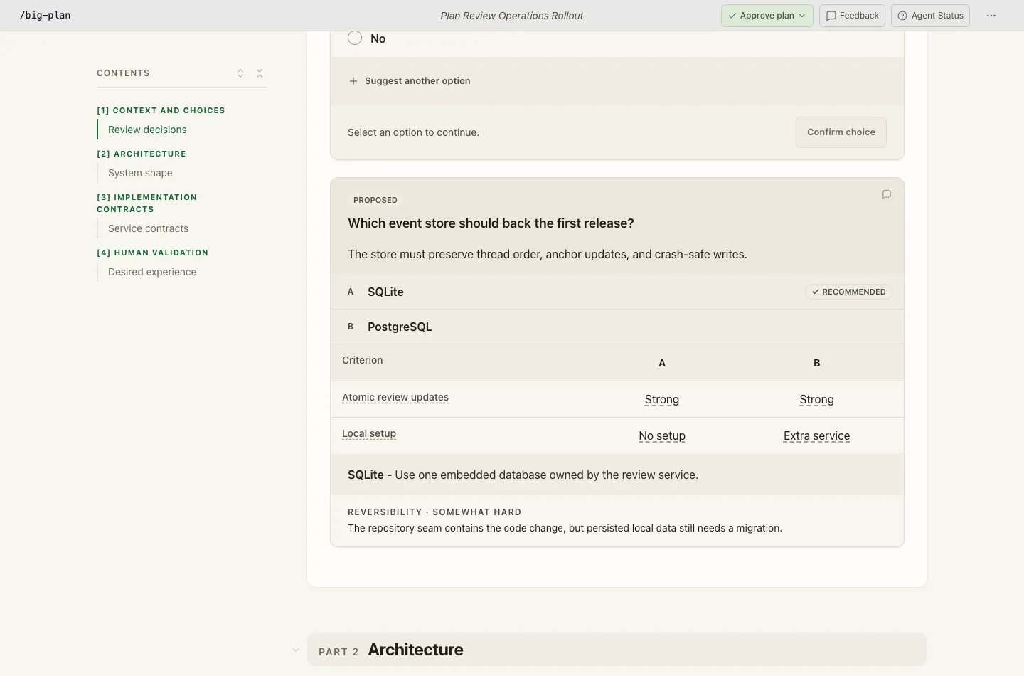Screen dimensions: 1024x676
Task: Open Desired experience in contents
Action: click(x=152, y=272)
